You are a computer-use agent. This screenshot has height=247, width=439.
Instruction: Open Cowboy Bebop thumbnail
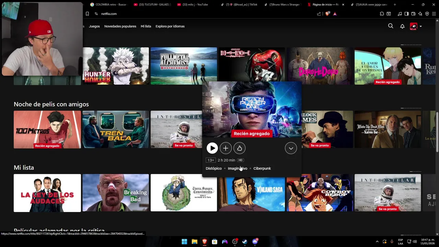320,194
